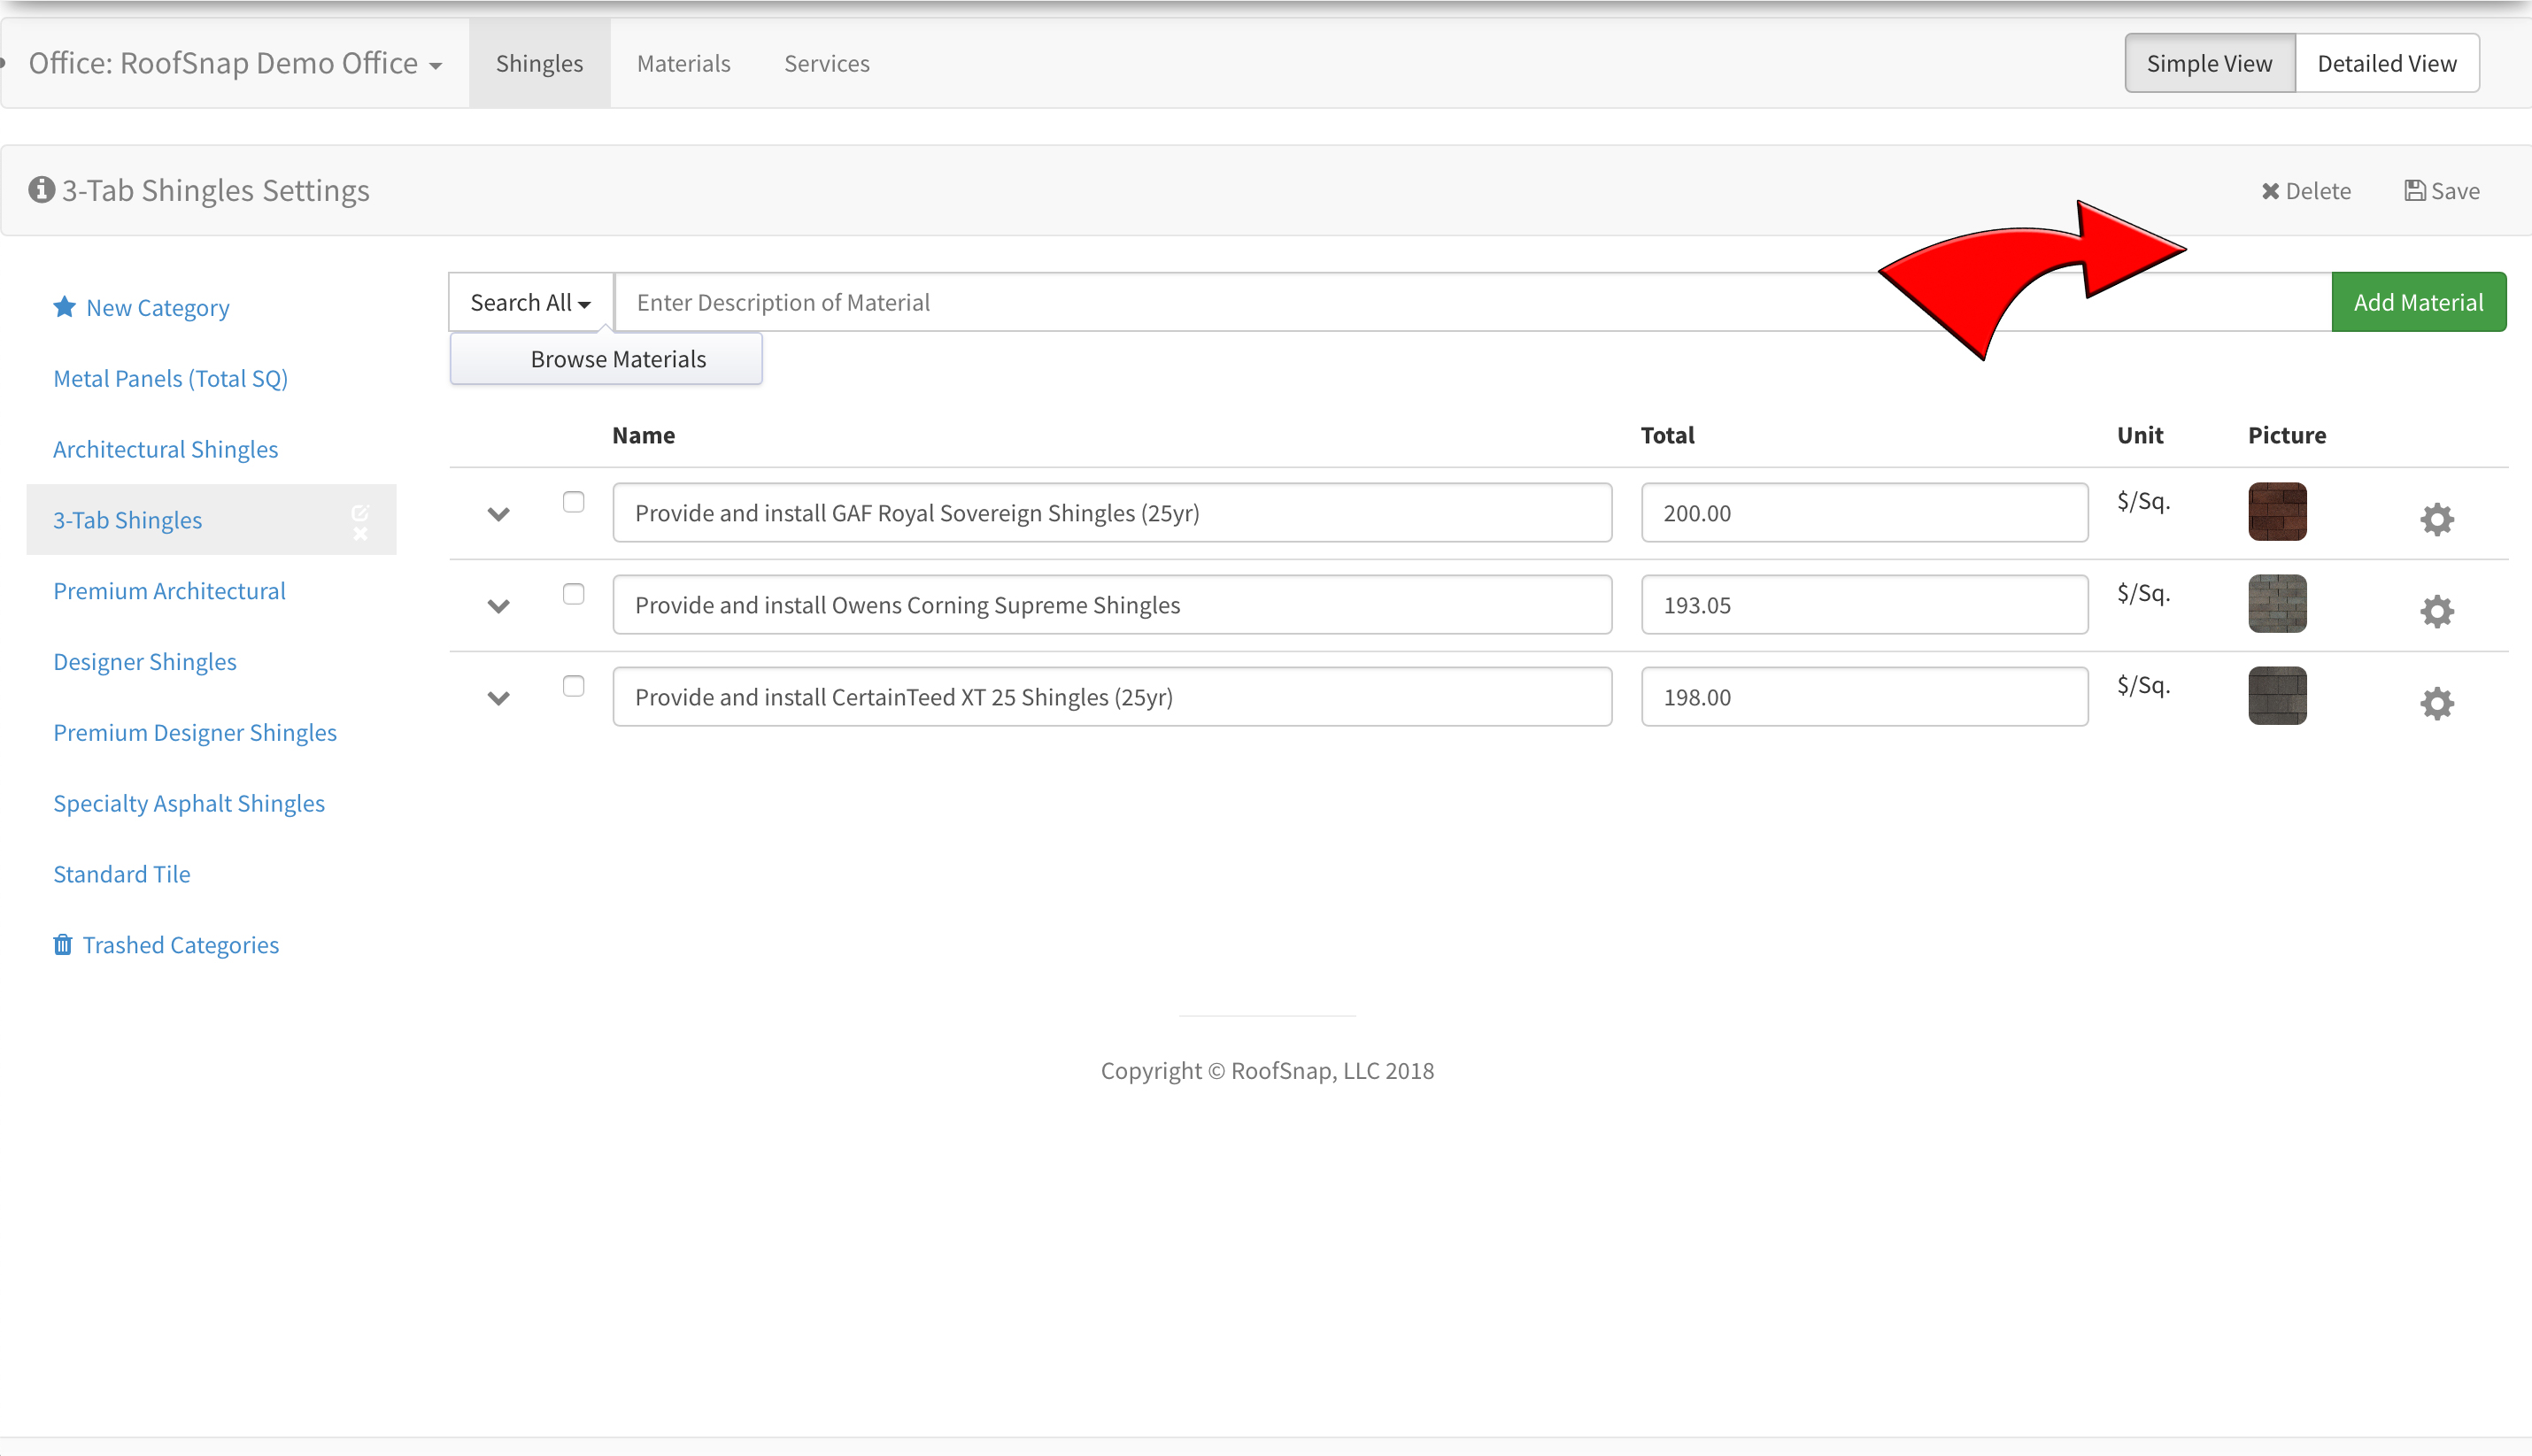Viewport: 2532px width, 1456px height.
Task: Create a New Category
Action: [x=141, y=308]
